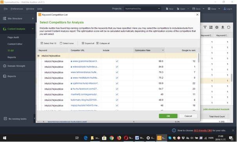Click the info icon in the bottom notification
Image resolution: width=237 pixels, height=142 pixels.
pyautogui.click(x=174, y=130)
